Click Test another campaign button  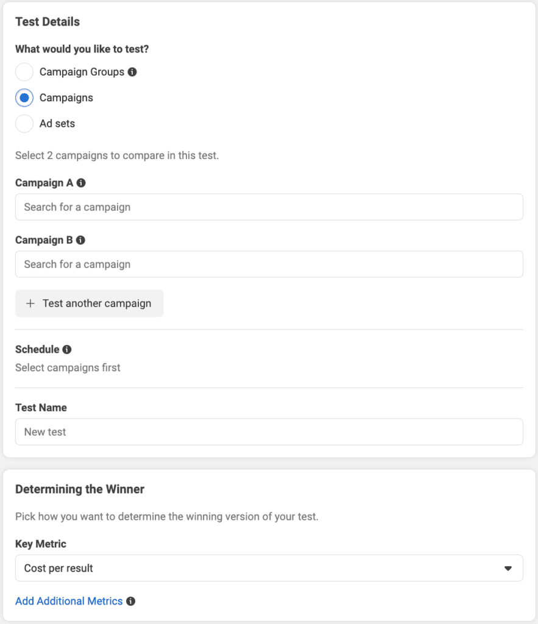click(89, 303)
